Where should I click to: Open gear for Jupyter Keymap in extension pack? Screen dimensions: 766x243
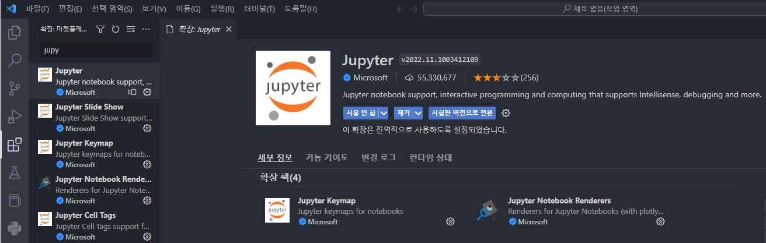click(x=450, y=221)
